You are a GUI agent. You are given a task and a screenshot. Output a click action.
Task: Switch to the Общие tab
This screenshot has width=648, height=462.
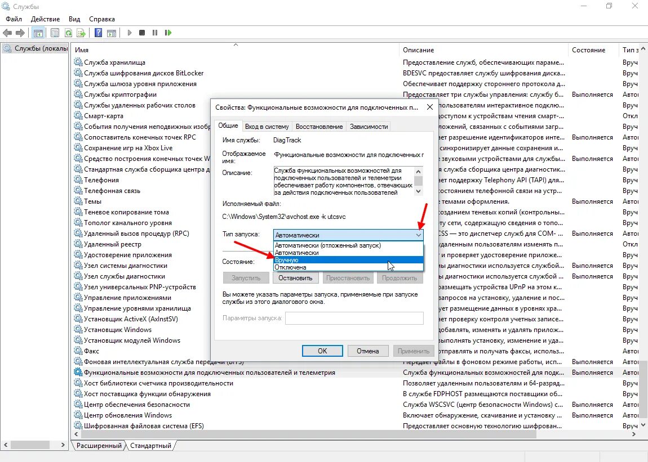(228, 125)
